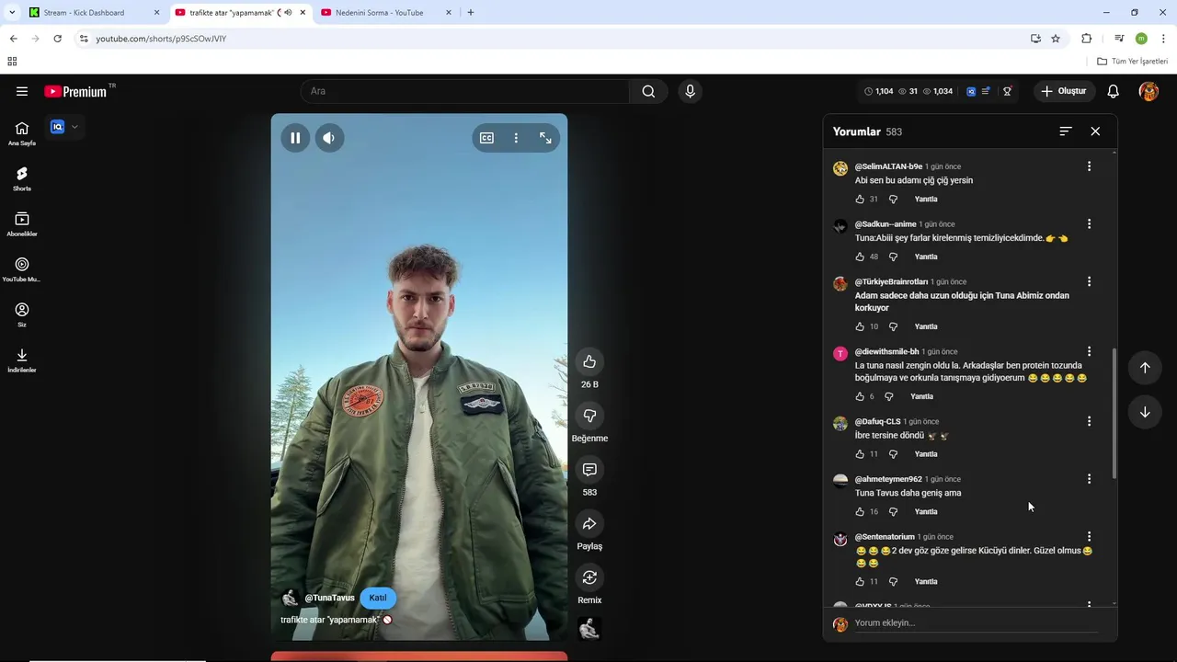Start voice search with the microphone
This screenshot has width=1177, height=662.
tap(690, 91)
